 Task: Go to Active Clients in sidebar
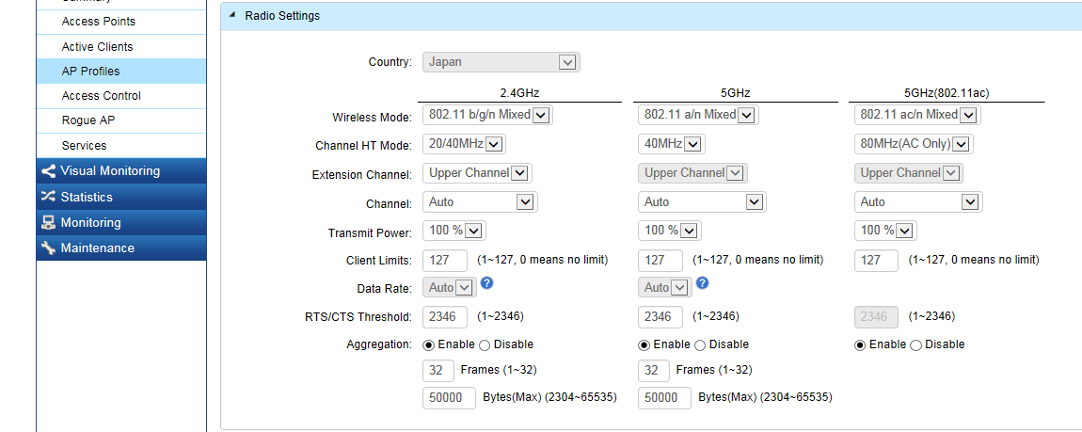[x=97, y=46]
